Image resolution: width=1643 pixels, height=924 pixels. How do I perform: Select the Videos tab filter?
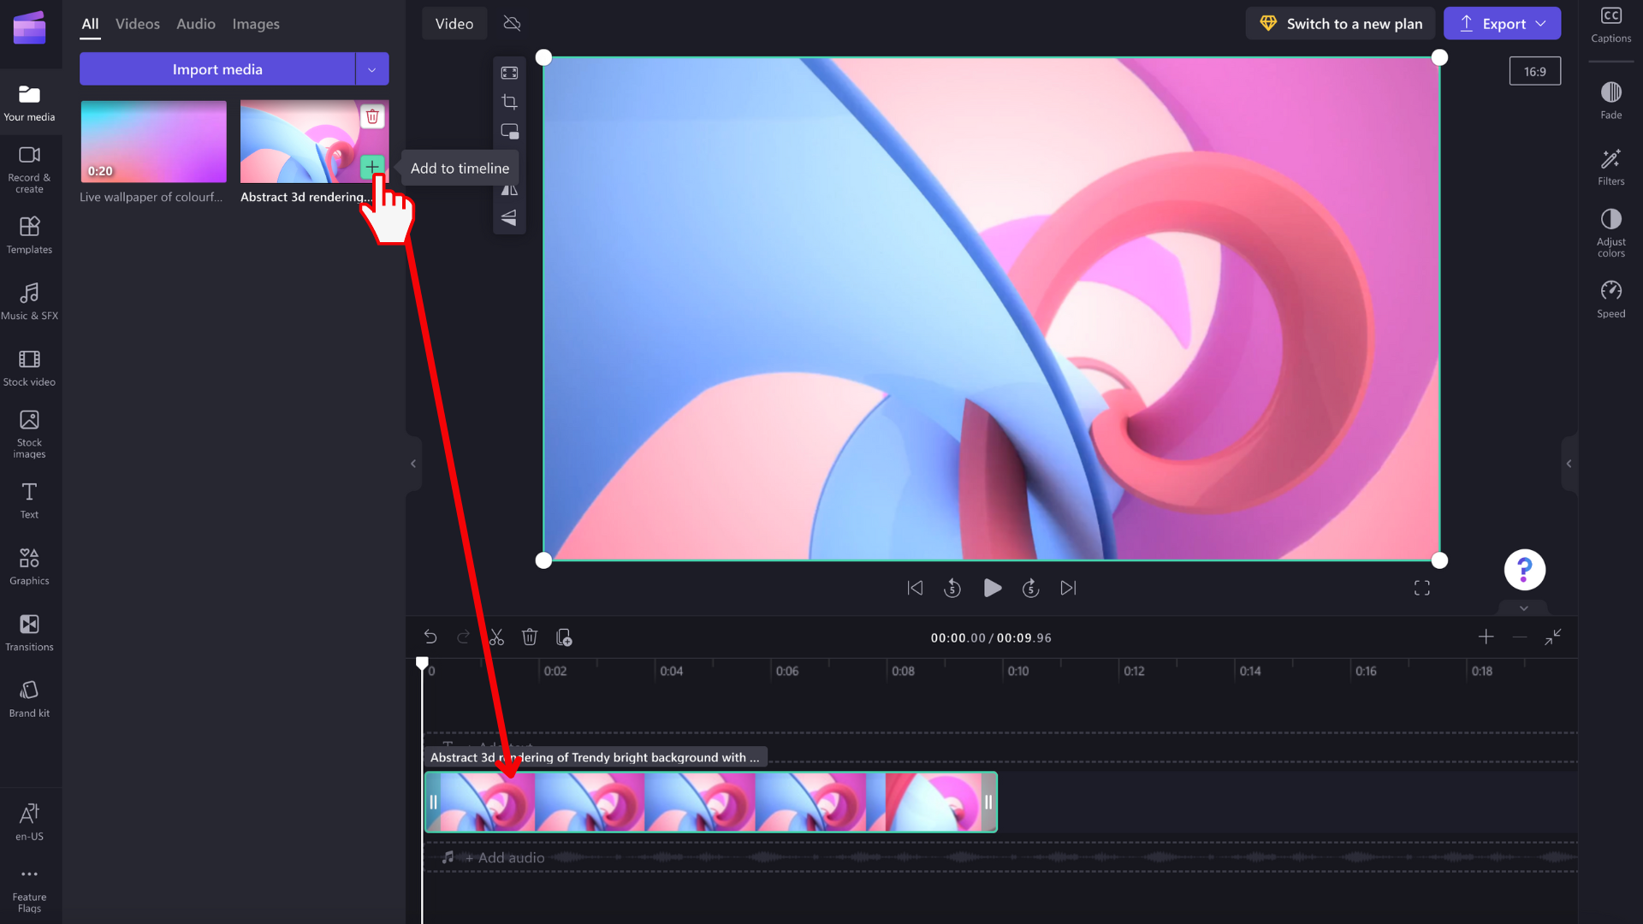(137, 24)
